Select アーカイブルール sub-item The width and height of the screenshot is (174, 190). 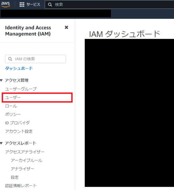(x=27, y=160)
